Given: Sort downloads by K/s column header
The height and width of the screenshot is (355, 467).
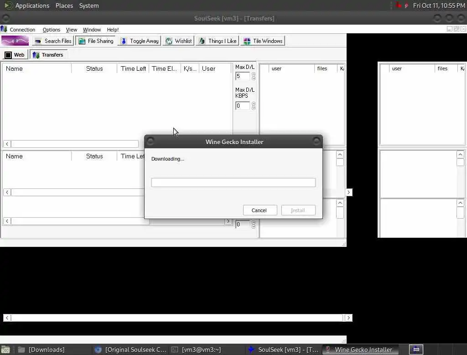Looking at the screenshot, I should (190, 68).
